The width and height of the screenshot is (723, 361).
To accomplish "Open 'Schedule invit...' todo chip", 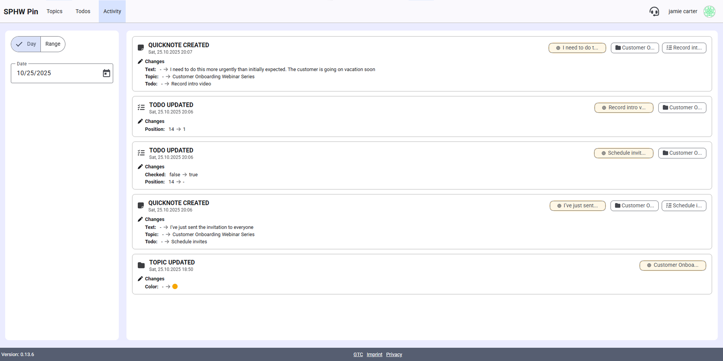I will pos(623,153).
